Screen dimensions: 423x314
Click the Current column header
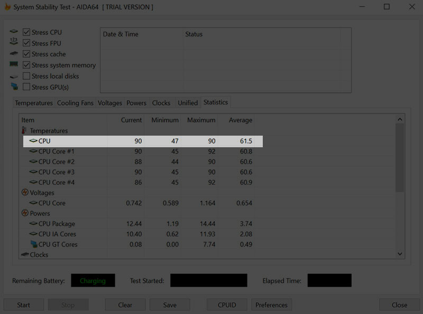tap(126, 120)
